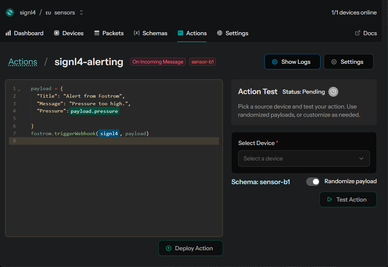Open Show Logs
388x267 pixels.
[x=292, y=62]
